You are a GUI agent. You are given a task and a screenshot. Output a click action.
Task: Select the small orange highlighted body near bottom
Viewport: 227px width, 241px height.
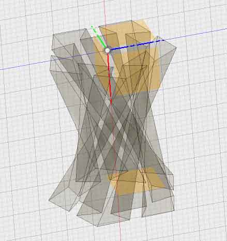(136, 181)
